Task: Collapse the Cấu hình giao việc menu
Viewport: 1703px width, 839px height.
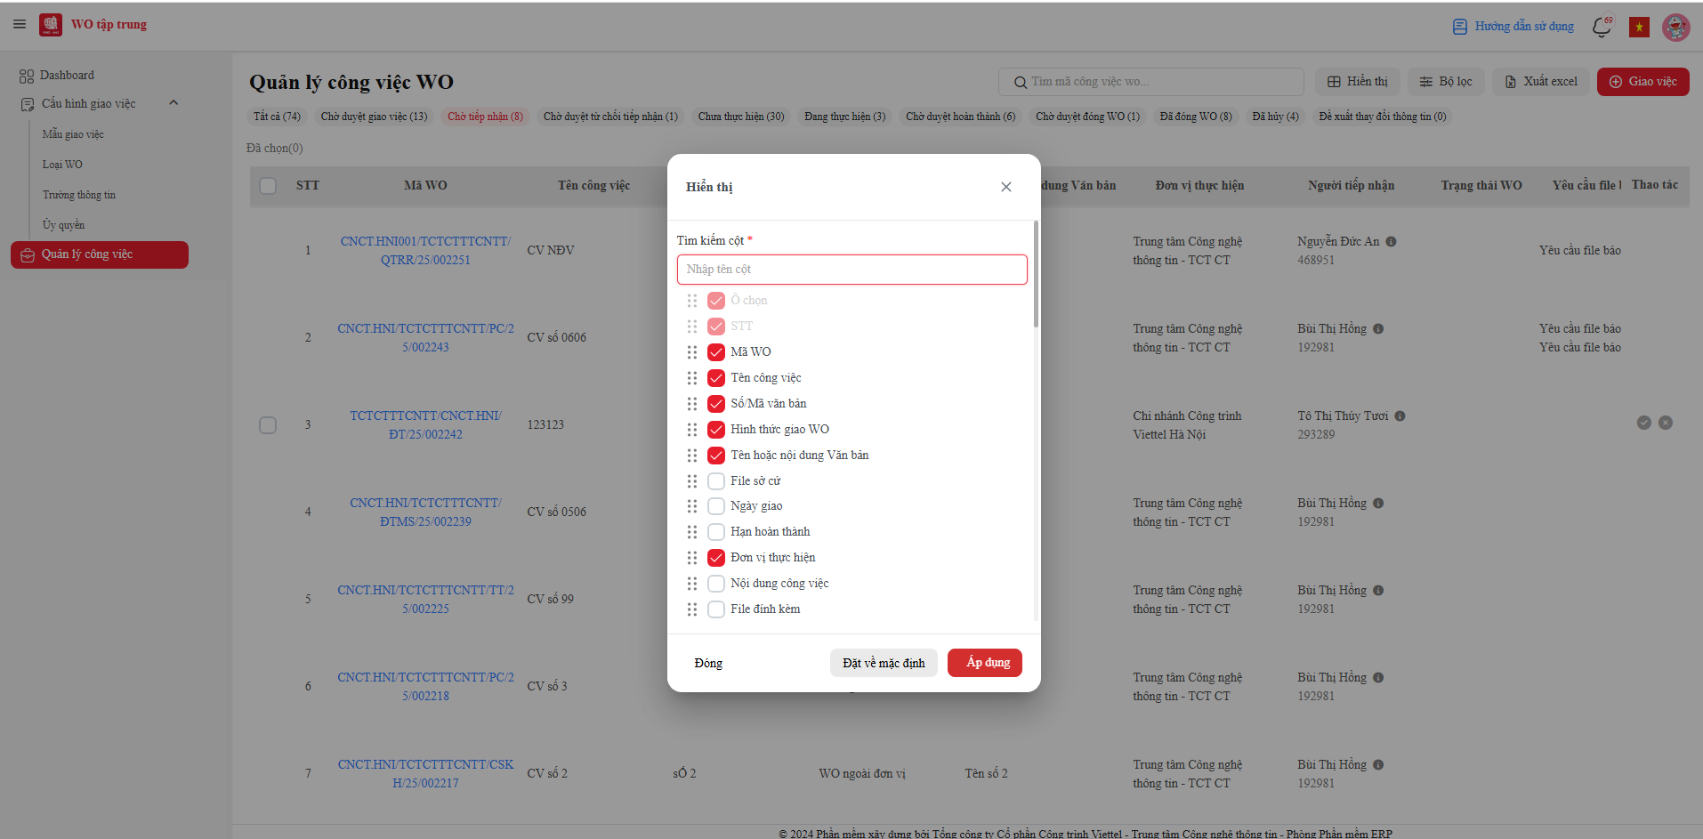Action: coord(174,103)
